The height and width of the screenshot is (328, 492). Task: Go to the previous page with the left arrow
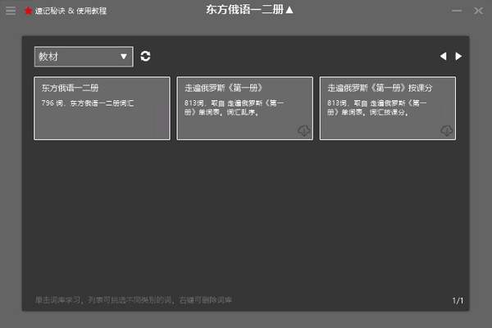tap(444, 57)
